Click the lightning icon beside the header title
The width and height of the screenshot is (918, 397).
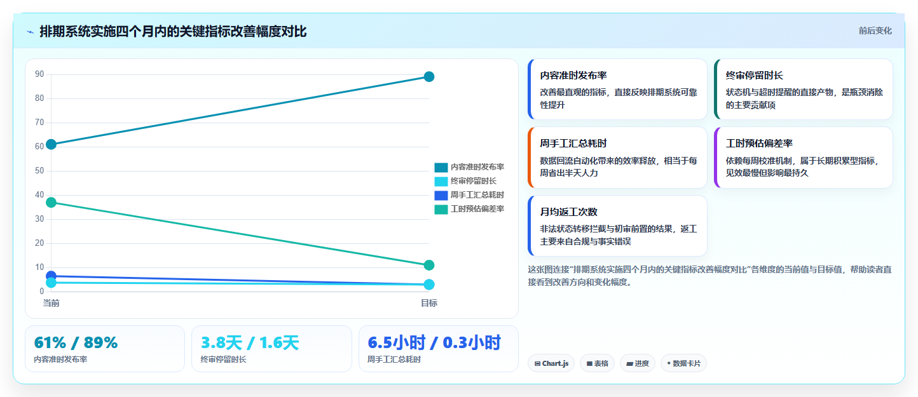(30, 32)
